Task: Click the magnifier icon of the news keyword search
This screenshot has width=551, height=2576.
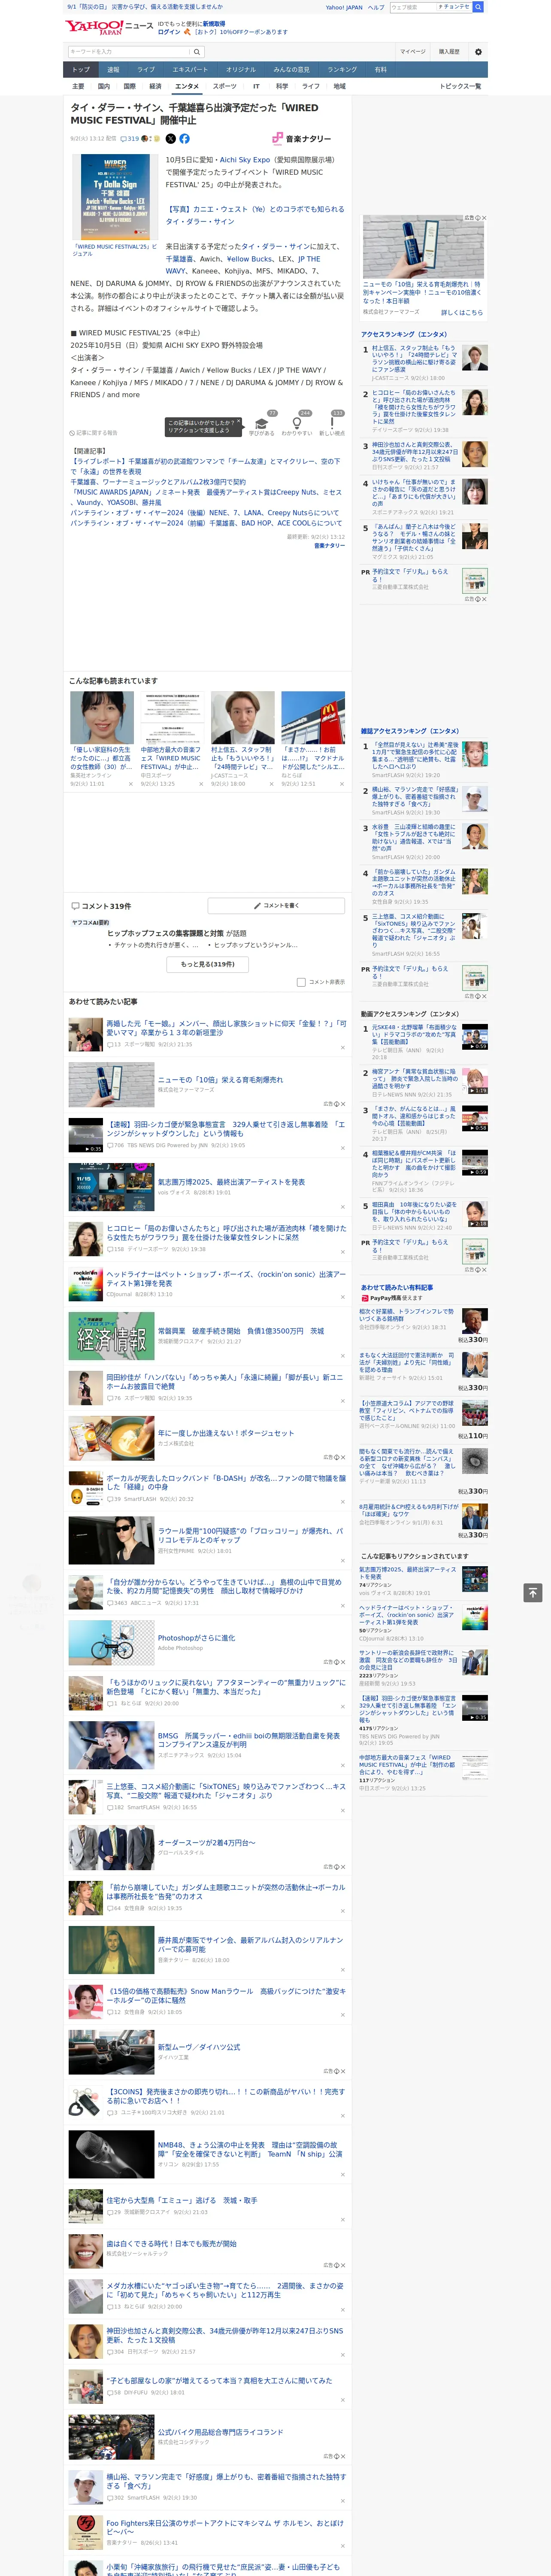Action: [x=198, y=51]
